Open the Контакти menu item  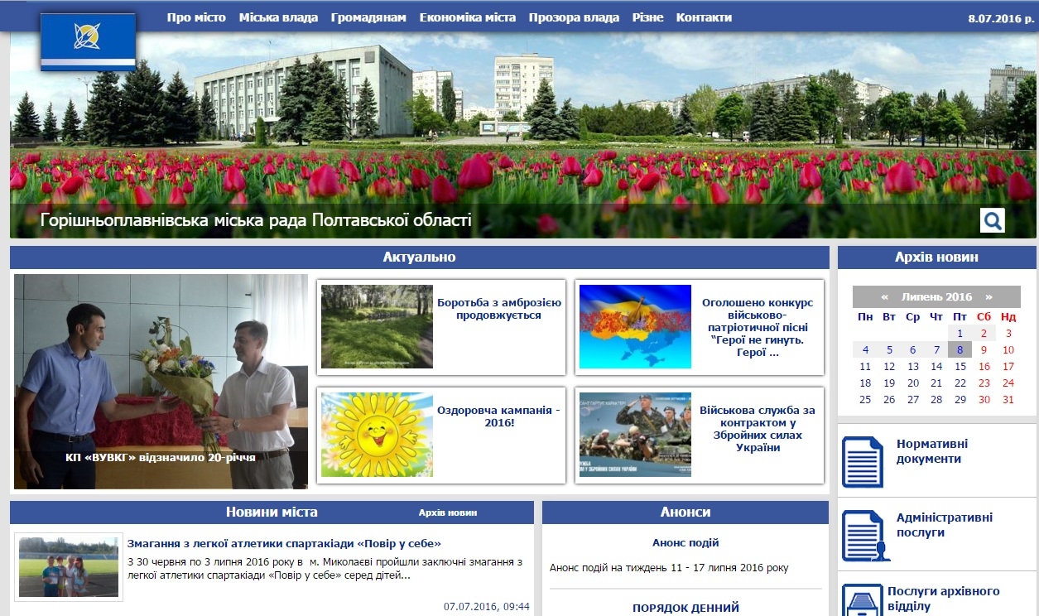pyautogui.click(x=704, y=17)
